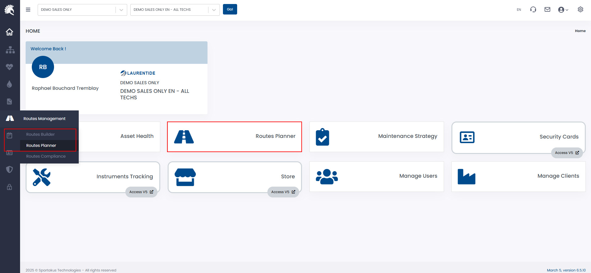
Task: Click Access V5 on Instruments Tracking
Action: [x=141, y=192]
